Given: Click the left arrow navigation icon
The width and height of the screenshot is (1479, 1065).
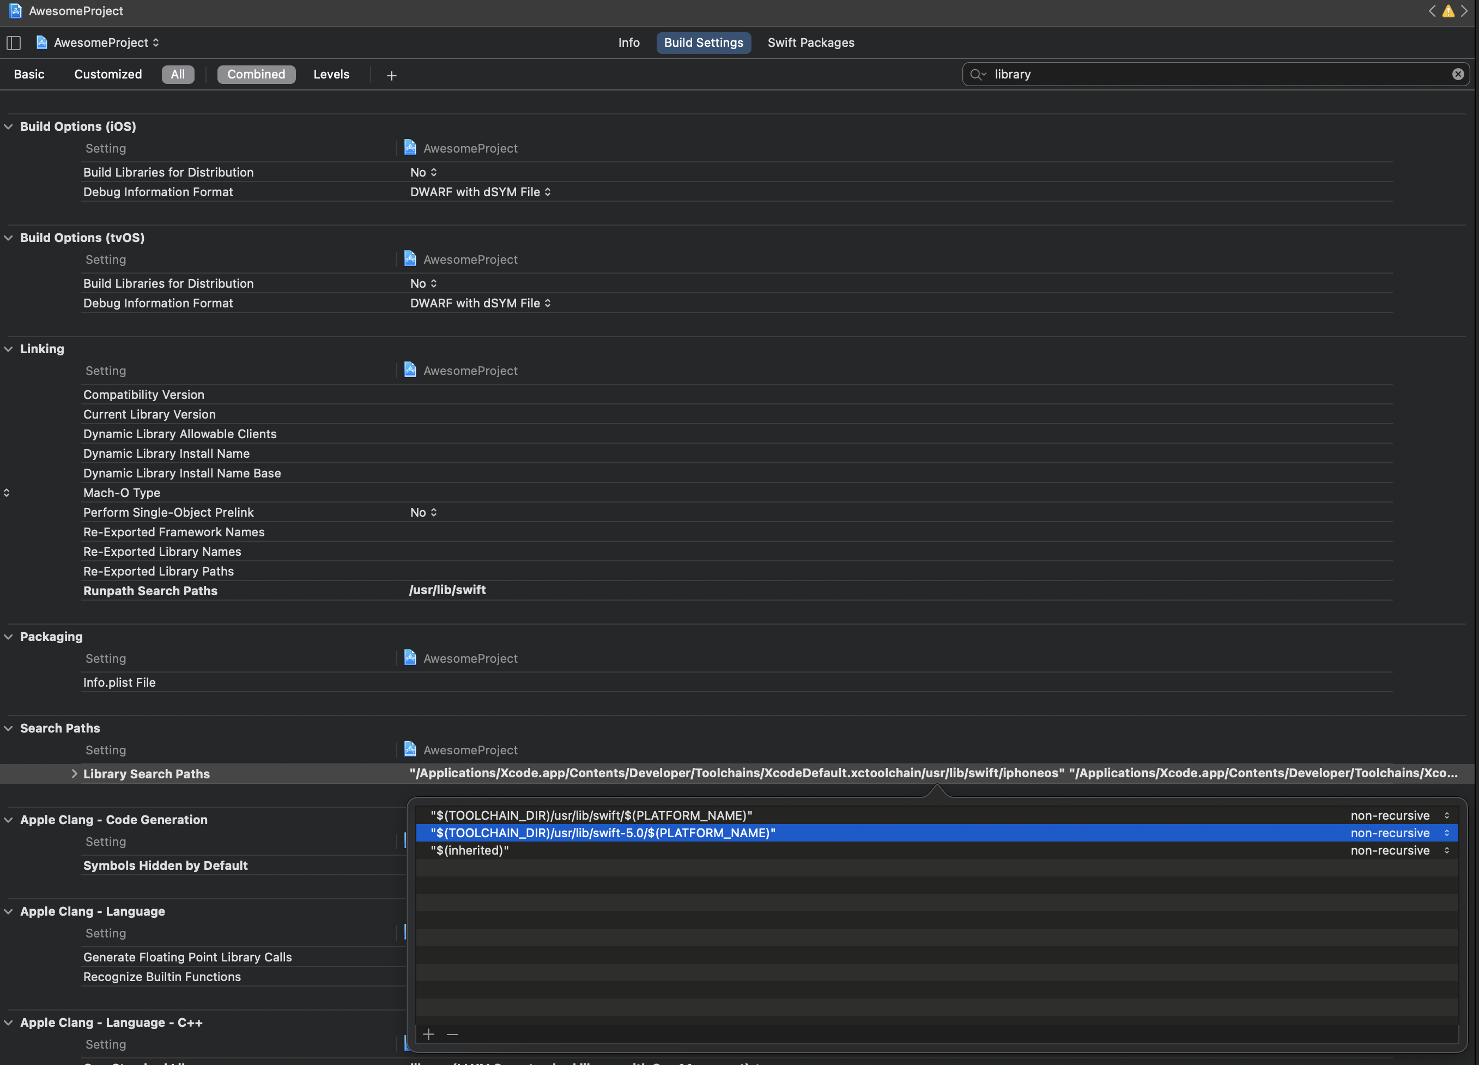Looking at the screenshot, I should [x=1432, y=10].
